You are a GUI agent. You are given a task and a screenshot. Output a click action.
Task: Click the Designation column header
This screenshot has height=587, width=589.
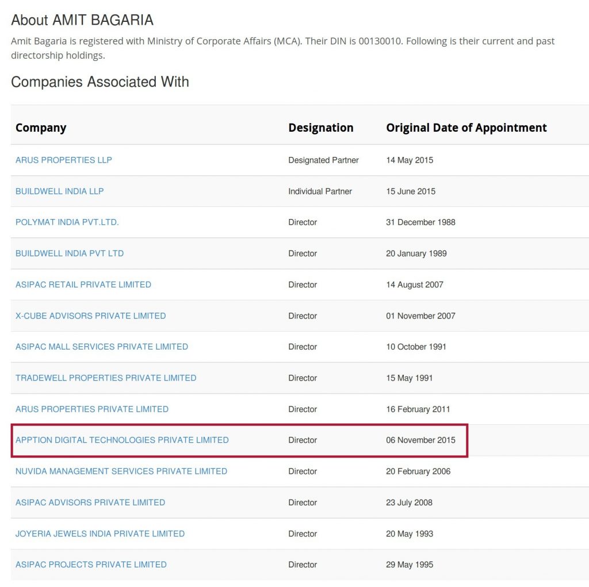(321, 128)
